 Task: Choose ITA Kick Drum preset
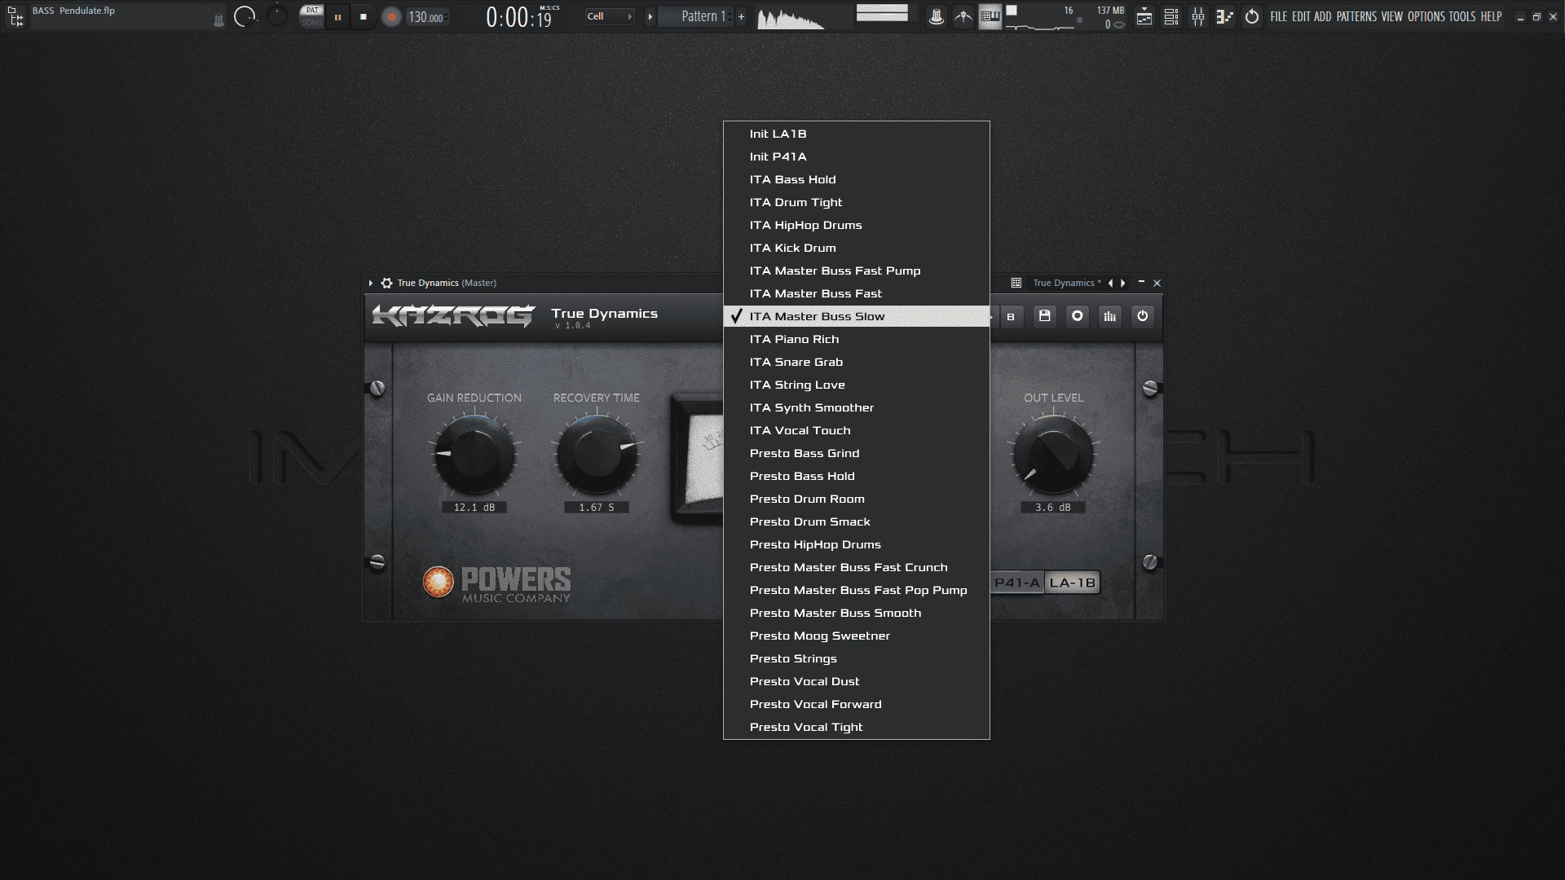click(857, 248)
